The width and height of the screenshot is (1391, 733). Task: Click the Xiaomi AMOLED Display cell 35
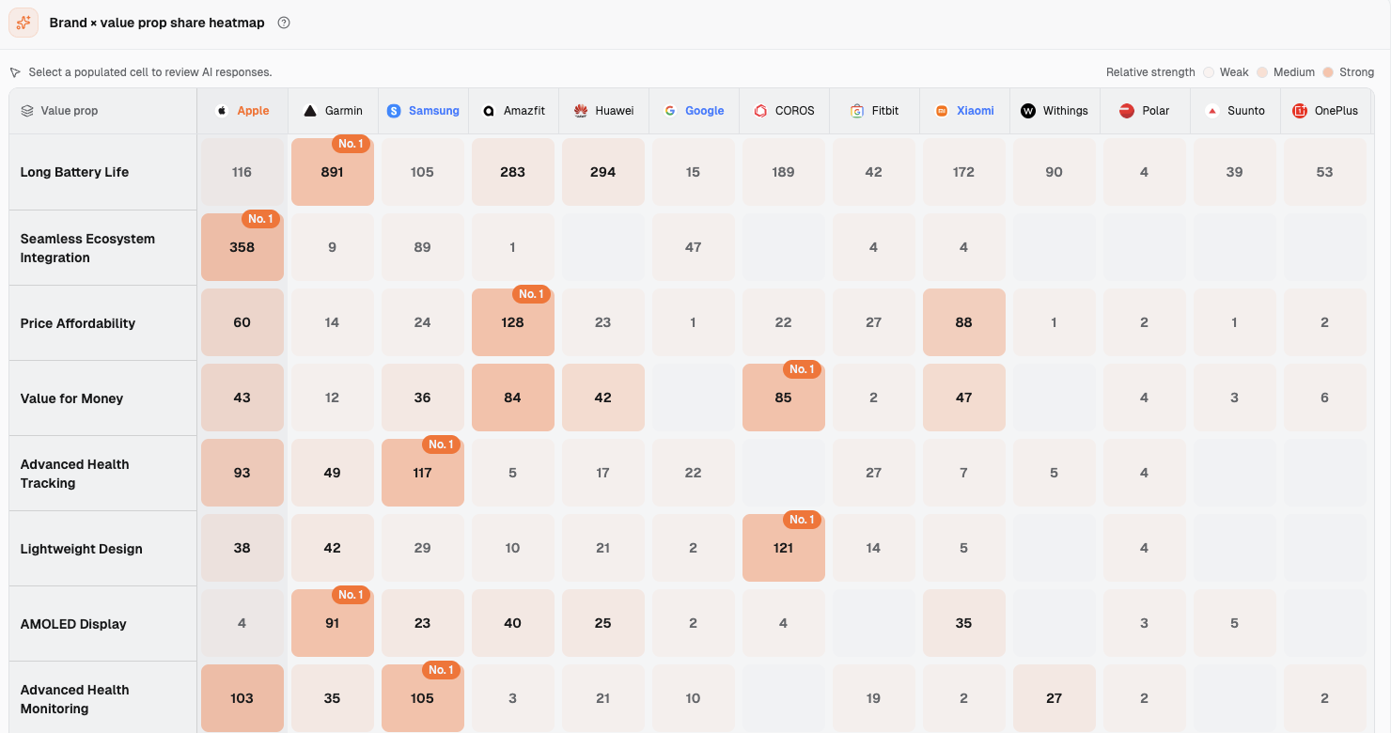964,623
